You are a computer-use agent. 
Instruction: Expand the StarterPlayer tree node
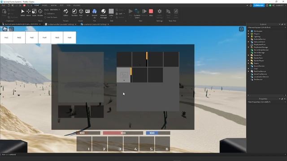pos(248,61)
